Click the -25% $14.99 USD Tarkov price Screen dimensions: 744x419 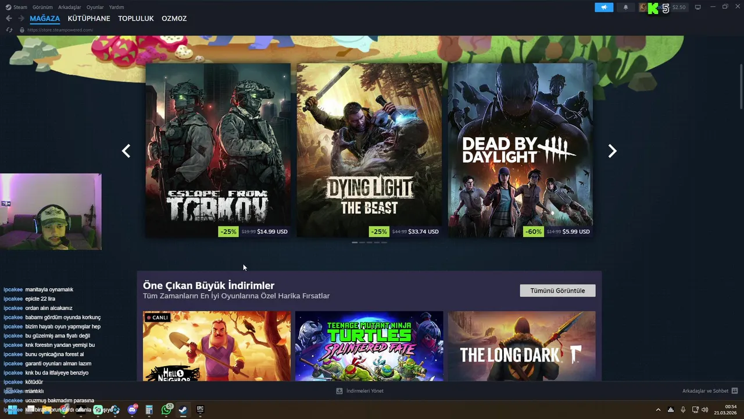click(253, 232)
